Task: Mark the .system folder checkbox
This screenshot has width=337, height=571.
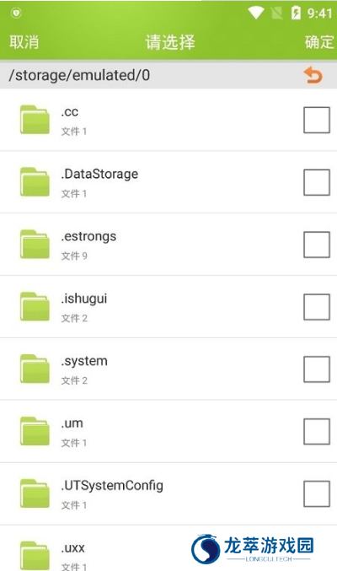Action: [317, 369]
